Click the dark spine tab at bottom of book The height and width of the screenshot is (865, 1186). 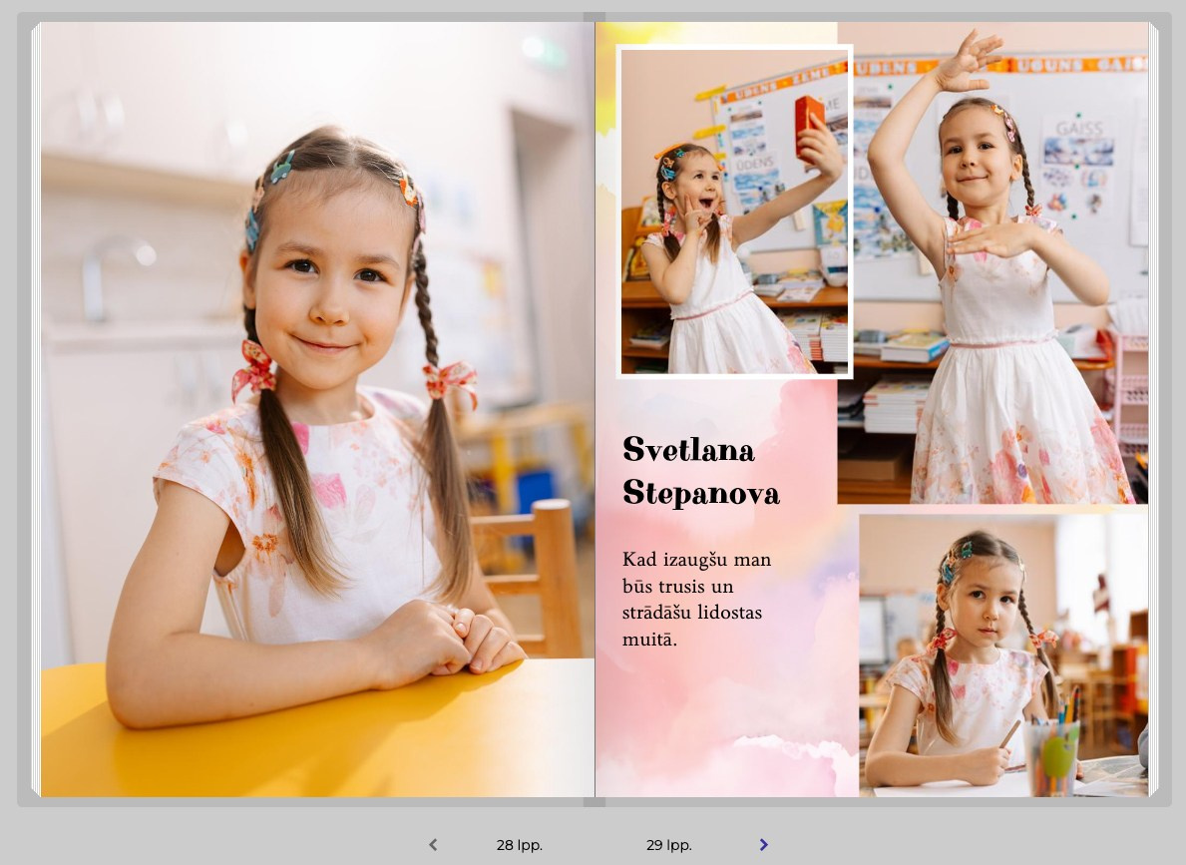click(594, 801)
